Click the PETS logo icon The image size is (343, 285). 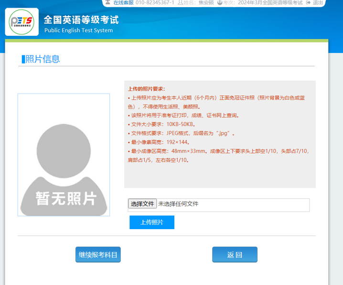pos(21,22)
